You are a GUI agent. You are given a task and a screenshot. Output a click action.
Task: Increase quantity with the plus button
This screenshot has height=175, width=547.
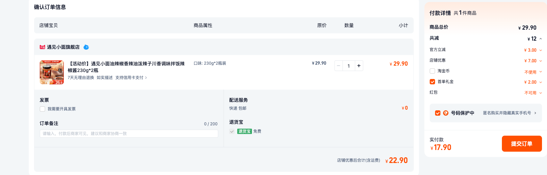pos(359,66)
